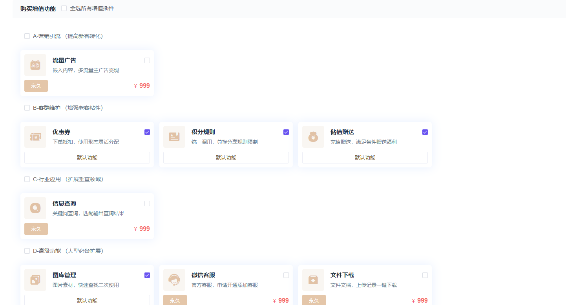
Task: Check the 微信客服 plugin checkbox
Action: (x=286, y=275)
